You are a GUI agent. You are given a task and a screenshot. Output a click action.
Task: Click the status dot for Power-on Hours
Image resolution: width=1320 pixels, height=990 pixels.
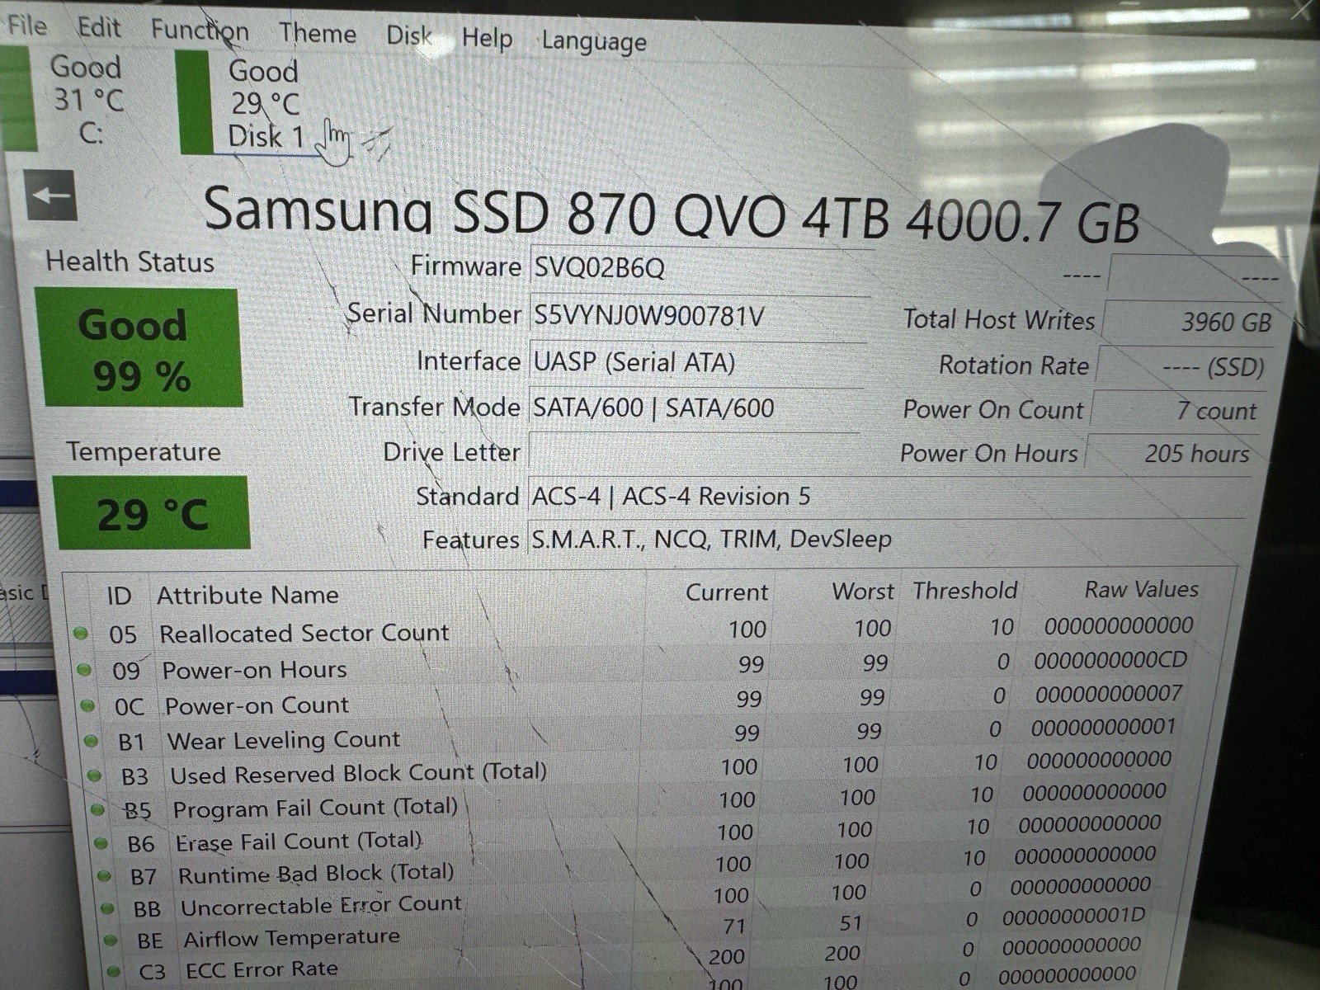point(84,670)
